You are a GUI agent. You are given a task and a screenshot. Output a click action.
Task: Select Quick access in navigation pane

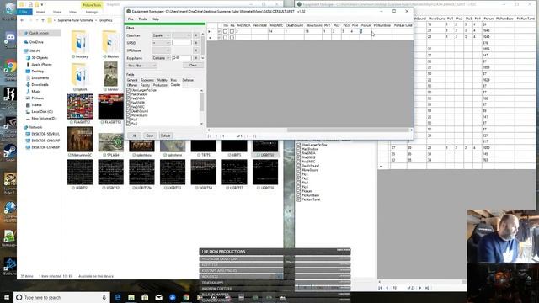point(39,33)
